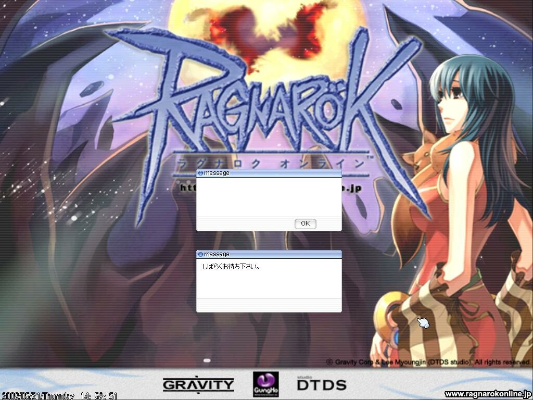
Task: Click the lower message dialog title bar
Action: 269,254
